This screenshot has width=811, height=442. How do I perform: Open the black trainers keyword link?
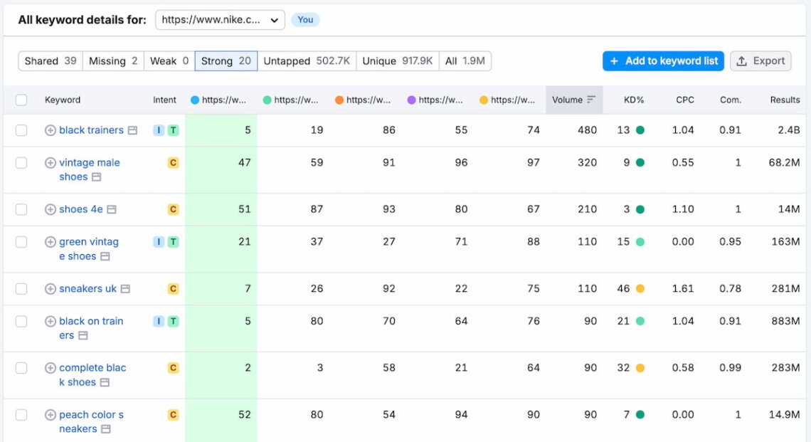91,130
